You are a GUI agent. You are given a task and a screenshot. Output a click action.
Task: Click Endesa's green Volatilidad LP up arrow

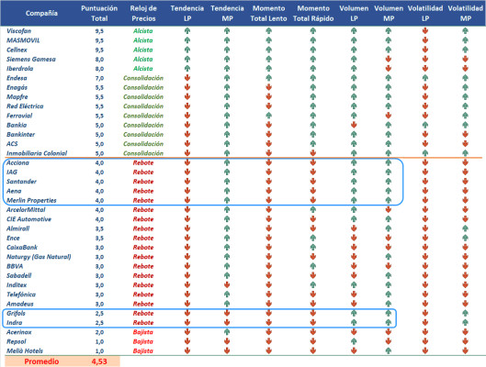[x=425, y=78]
